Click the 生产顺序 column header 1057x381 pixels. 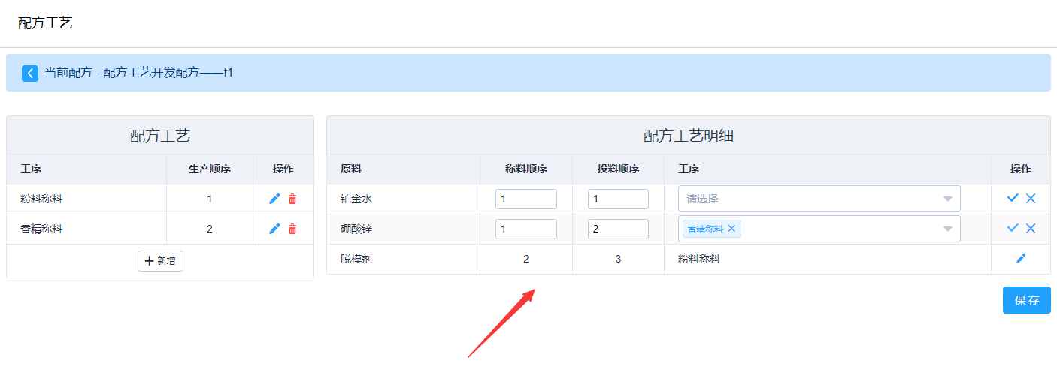point(210,169)
